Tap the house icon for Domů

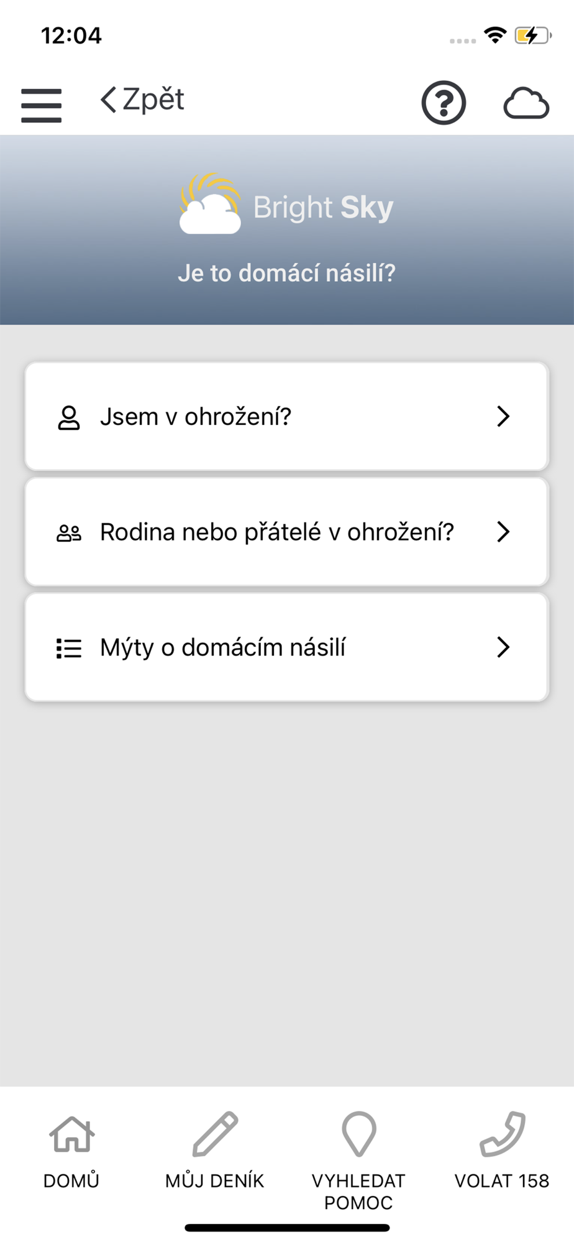click(71, 1135)
